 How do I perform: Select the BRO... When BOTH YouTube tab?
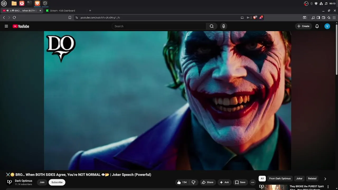pos(22,11)
